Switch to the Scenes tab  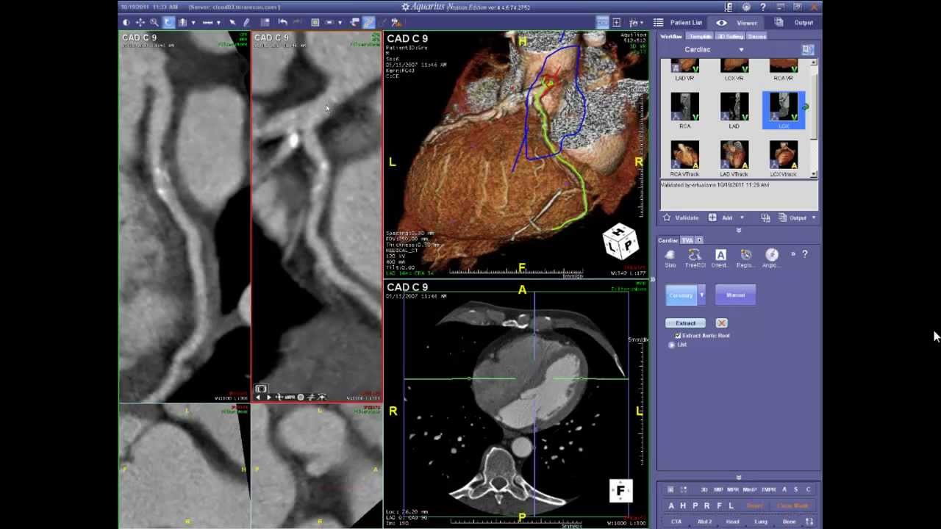click(x=757, y=36)
